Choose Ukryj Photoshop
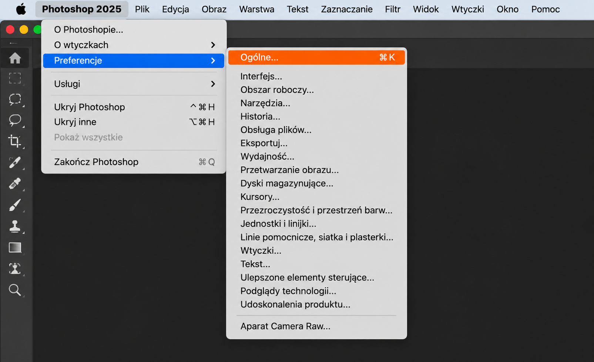Screen dimensions: 594x362 click(134, 107)
